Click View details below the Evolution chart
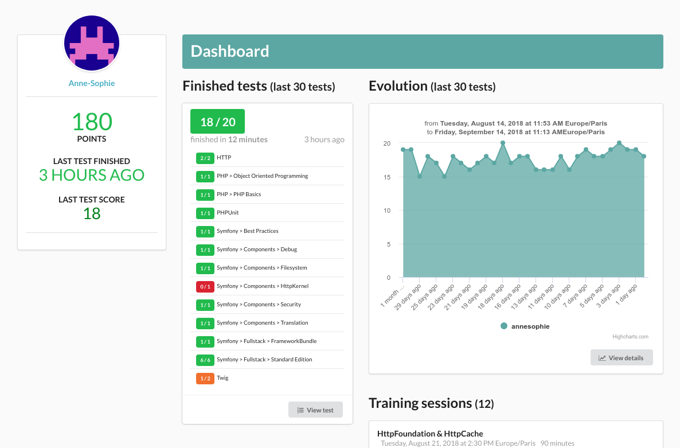 [622, 357]
